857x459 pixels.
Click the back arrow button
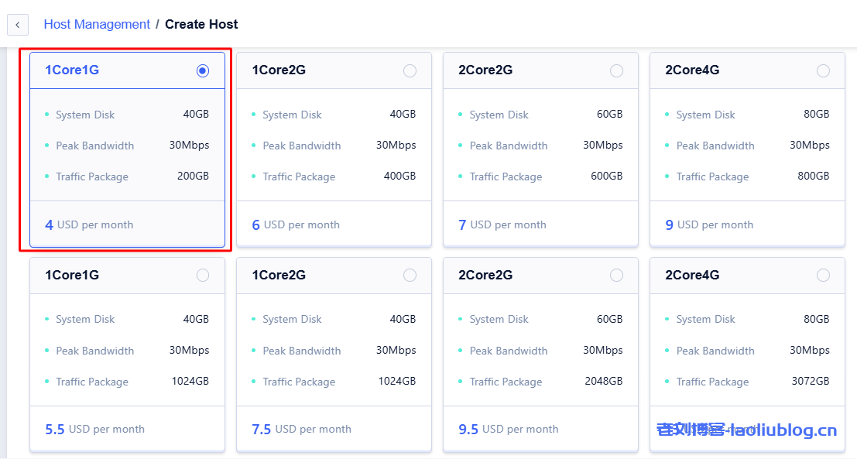(17, 25)
